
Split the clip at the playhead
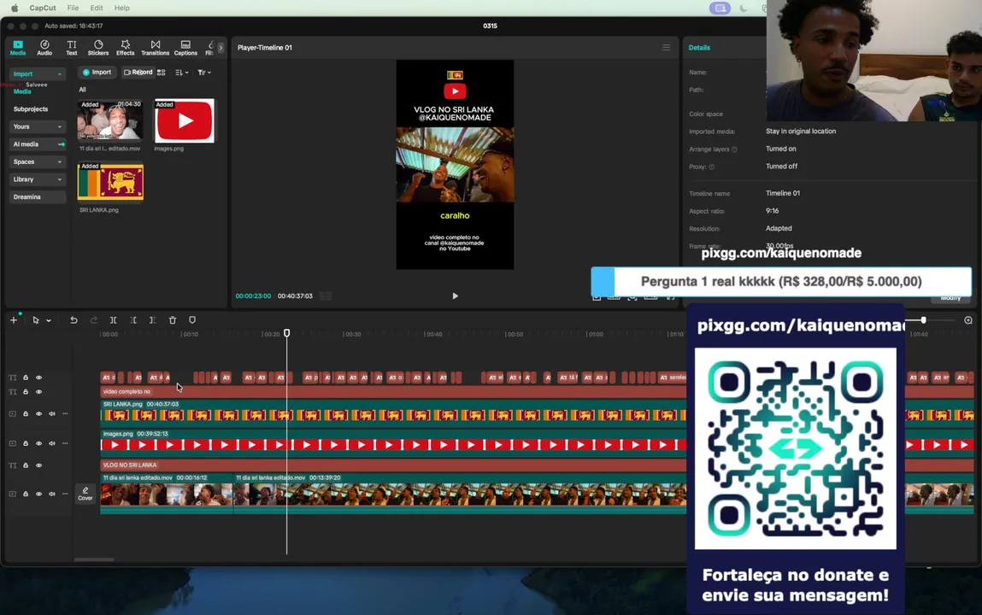tap(114, 319)
